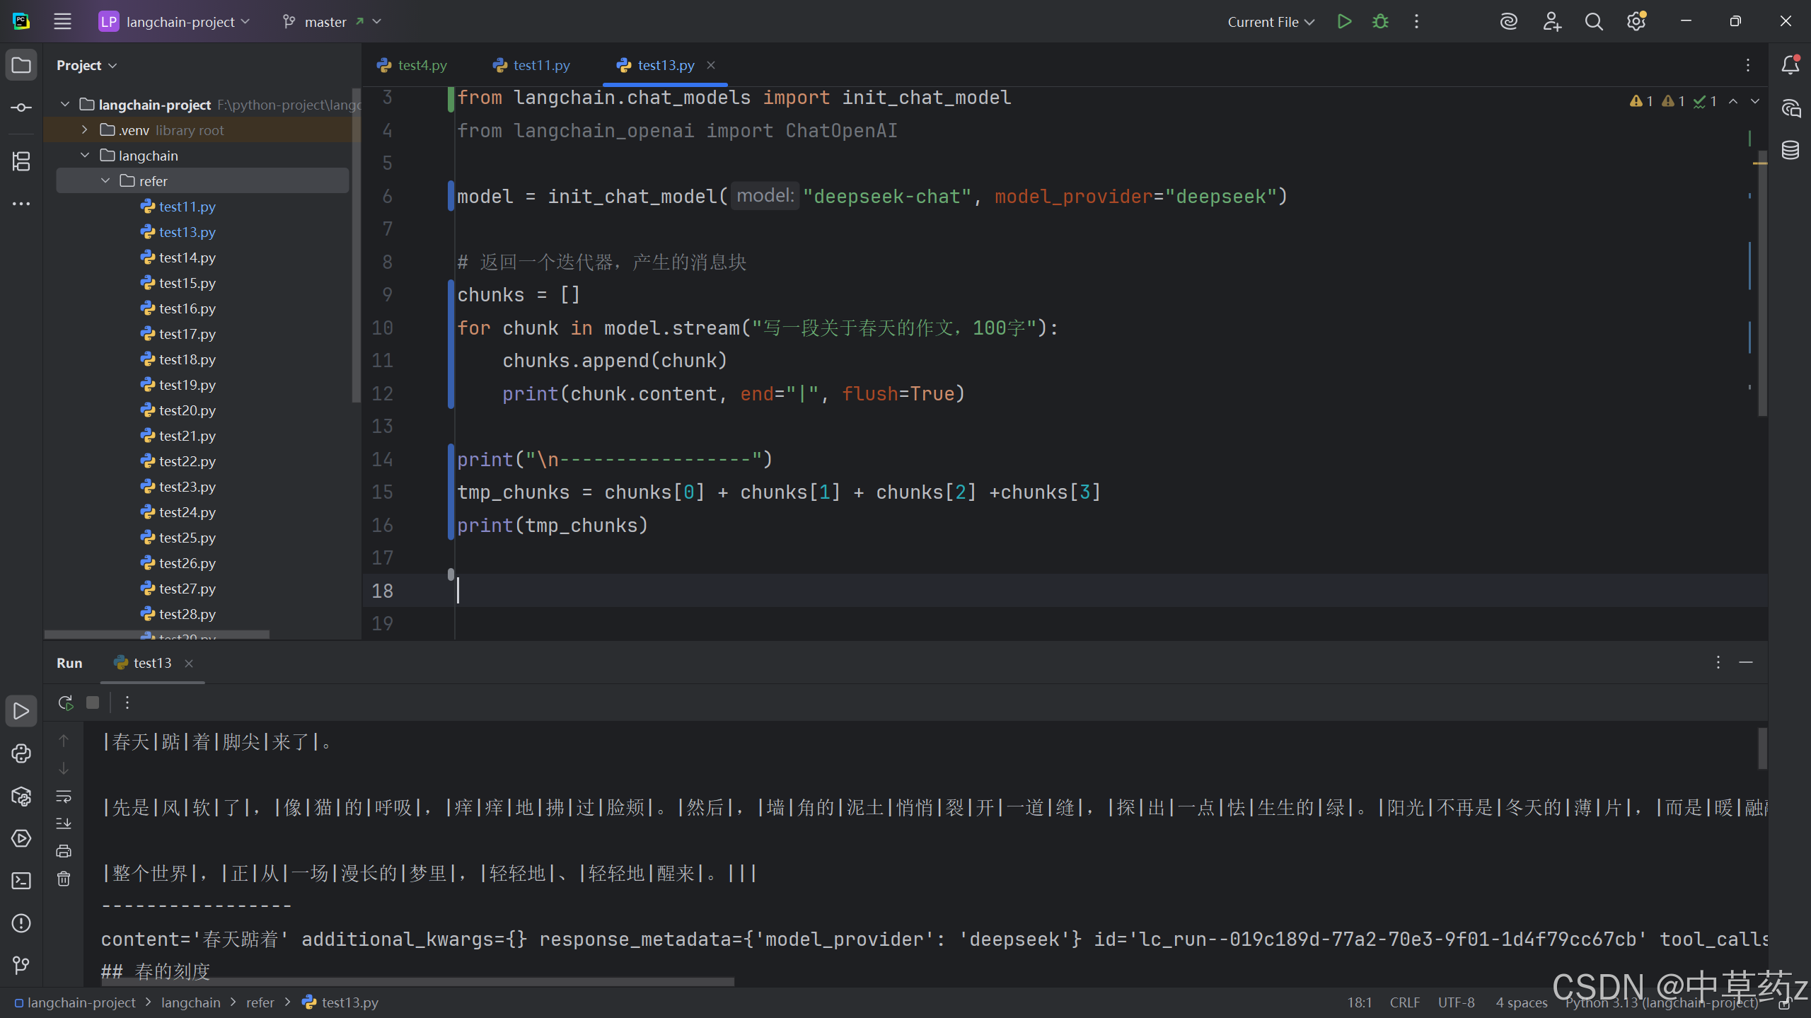This screenshot has height=1018, width=1811.
Task: Toggle soft-wrap in Run console
Action: click(64, 796)
